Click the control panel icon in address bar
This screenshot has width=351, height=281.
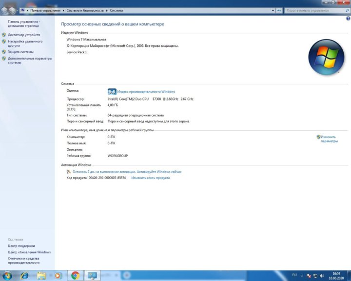tap(22, 10)
